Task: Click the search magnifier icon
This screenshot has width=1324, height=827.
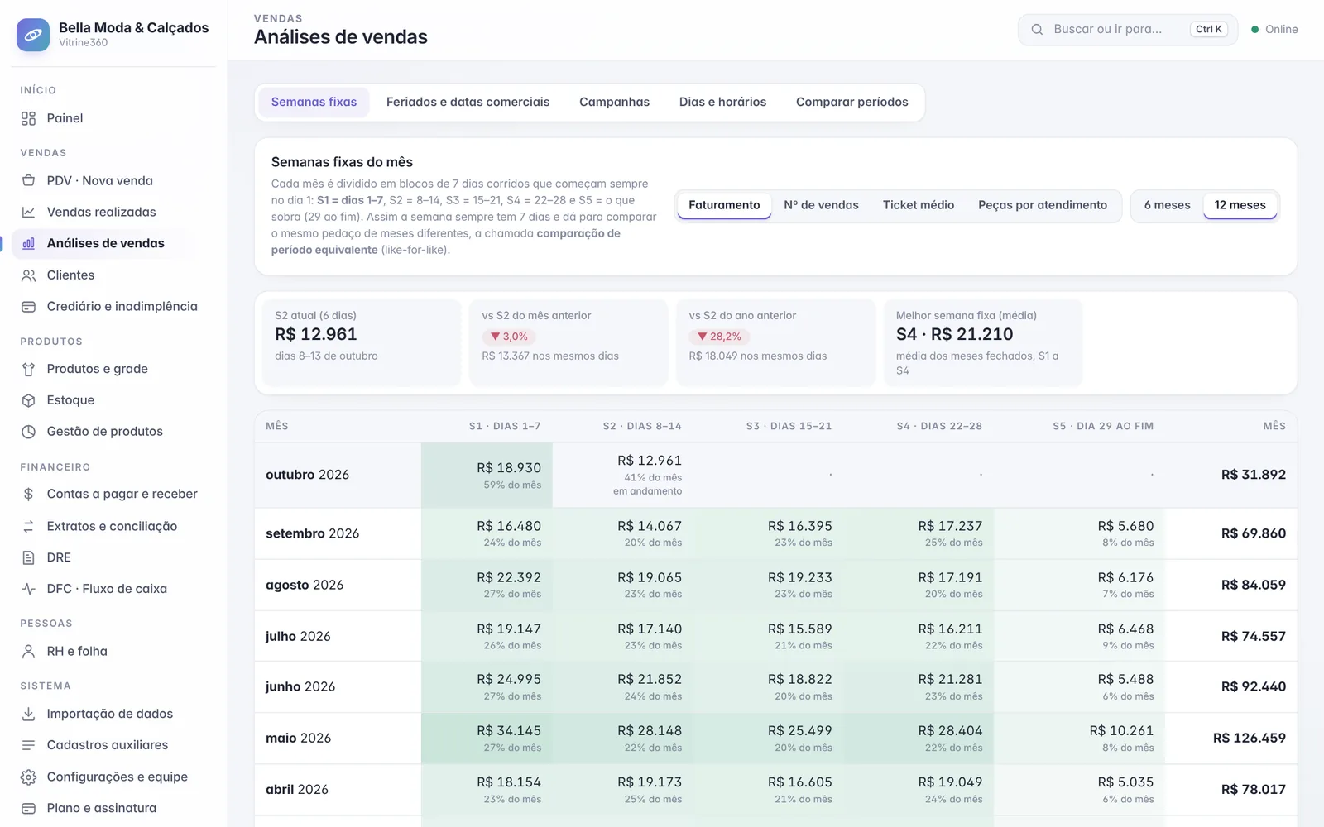Action: pos(1037,30)
